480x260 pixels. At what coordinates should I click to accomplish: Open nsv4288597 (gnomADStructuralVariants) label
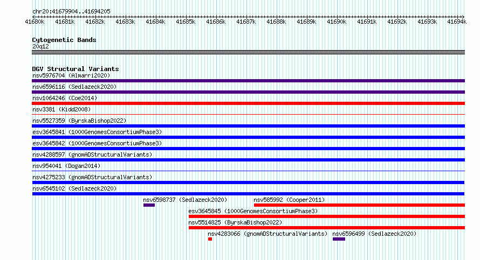coord(92,154)
